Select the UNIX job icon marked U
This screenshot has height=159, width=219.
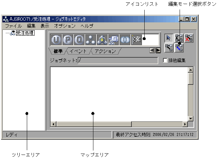pos(56,40)
